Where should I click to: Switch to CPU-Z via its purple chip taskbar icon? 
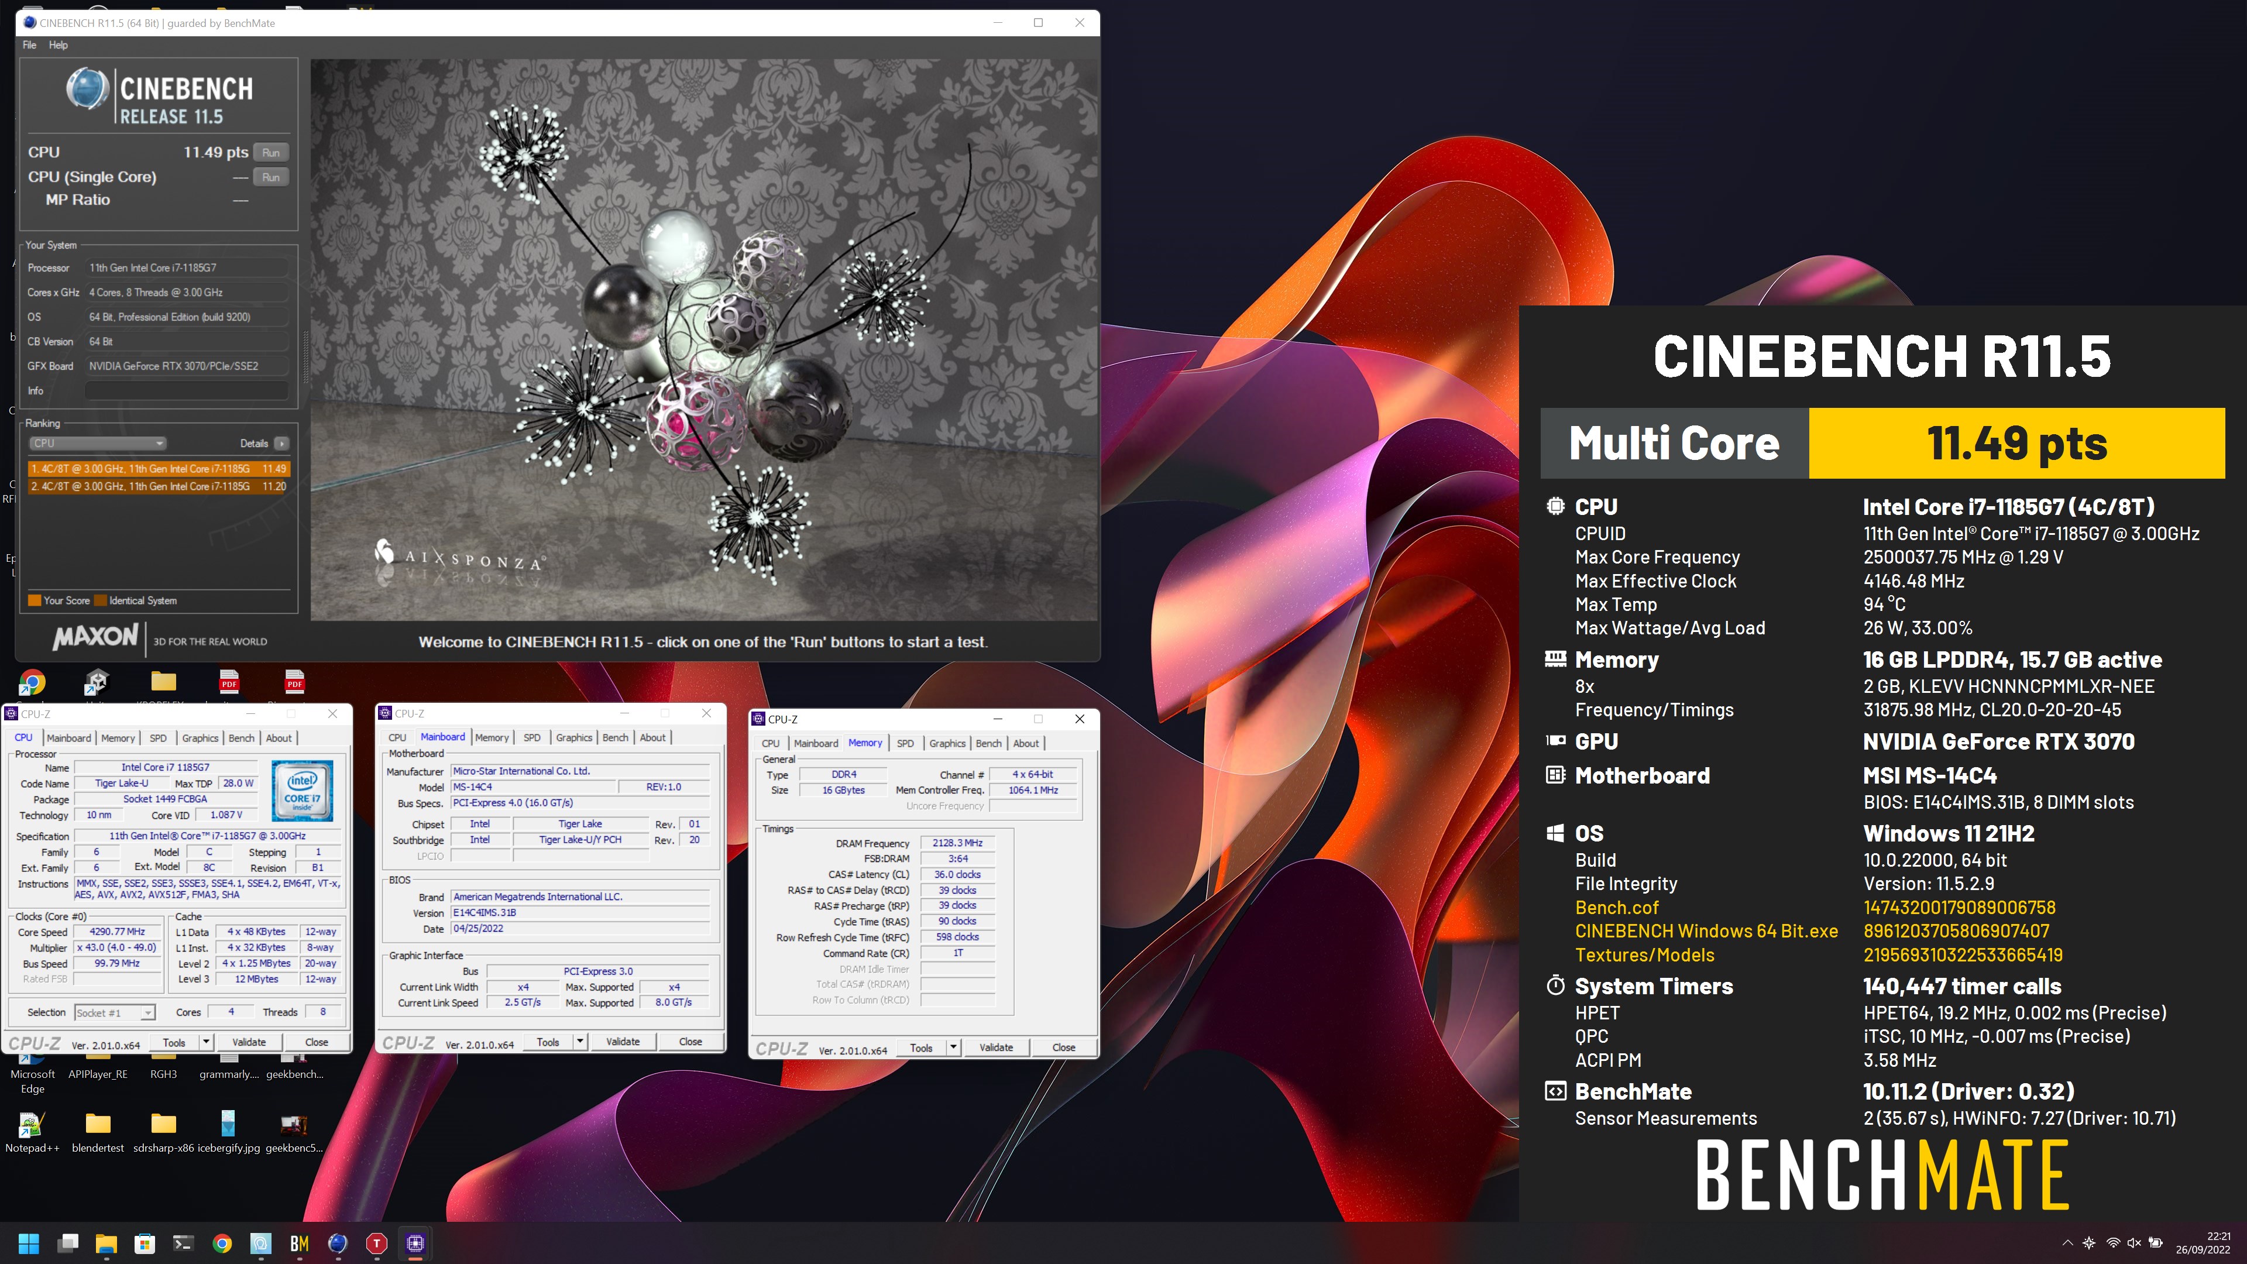pos(415,1243)
